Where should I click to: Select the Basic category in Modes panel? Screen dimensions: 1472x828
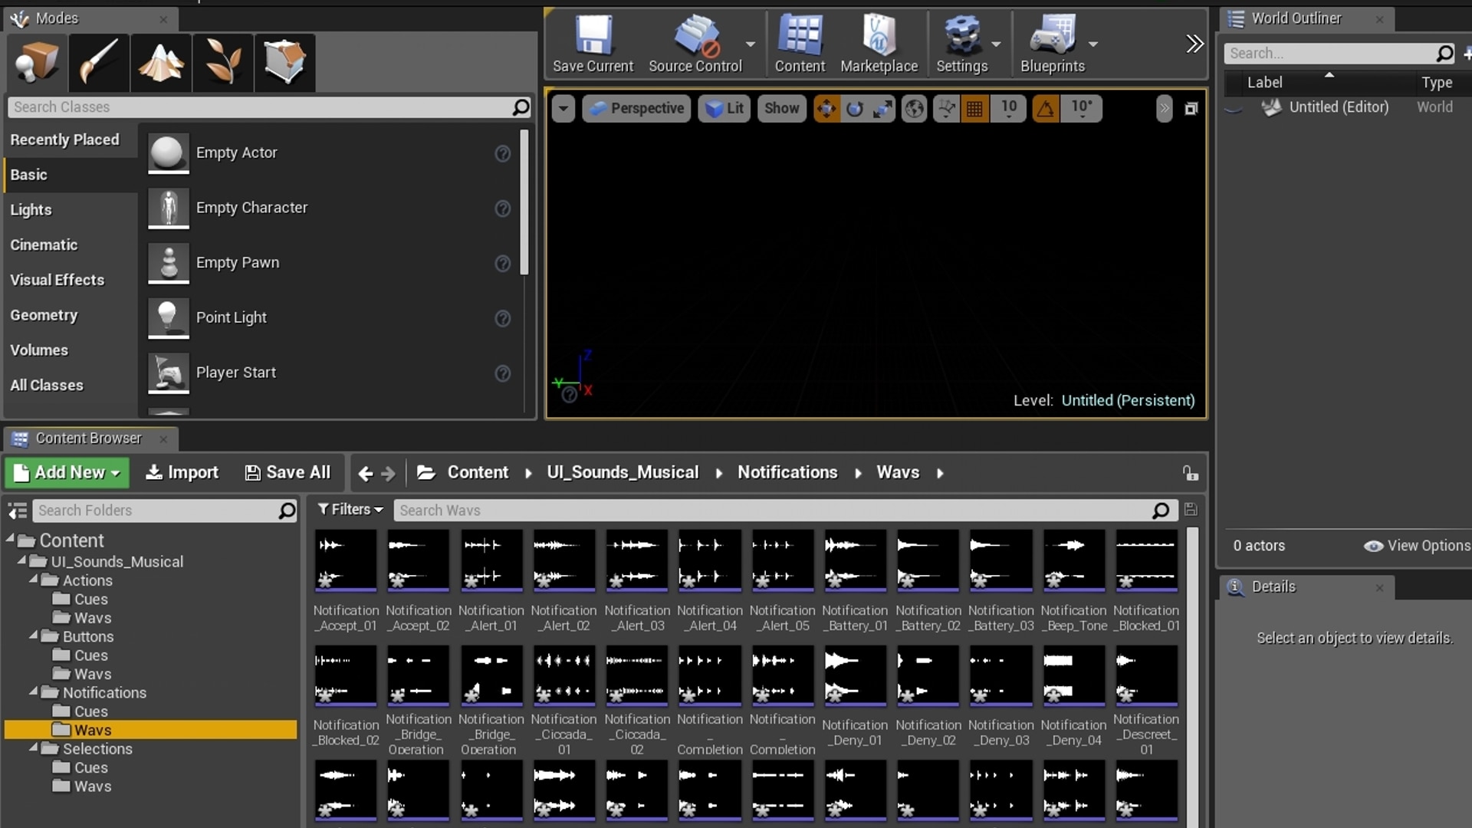28,174
